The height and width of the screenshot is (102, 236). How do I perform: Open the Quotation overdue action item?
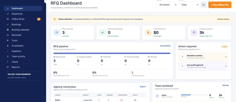tap(203, 57)
